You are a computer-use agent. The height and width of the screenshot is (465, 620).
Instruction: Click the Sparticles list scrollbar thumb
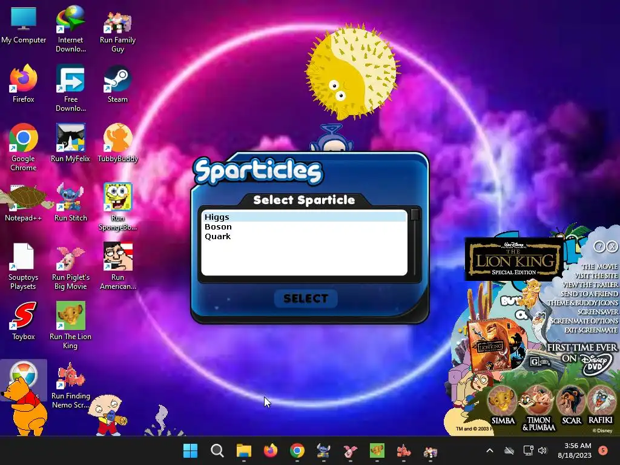415,214
